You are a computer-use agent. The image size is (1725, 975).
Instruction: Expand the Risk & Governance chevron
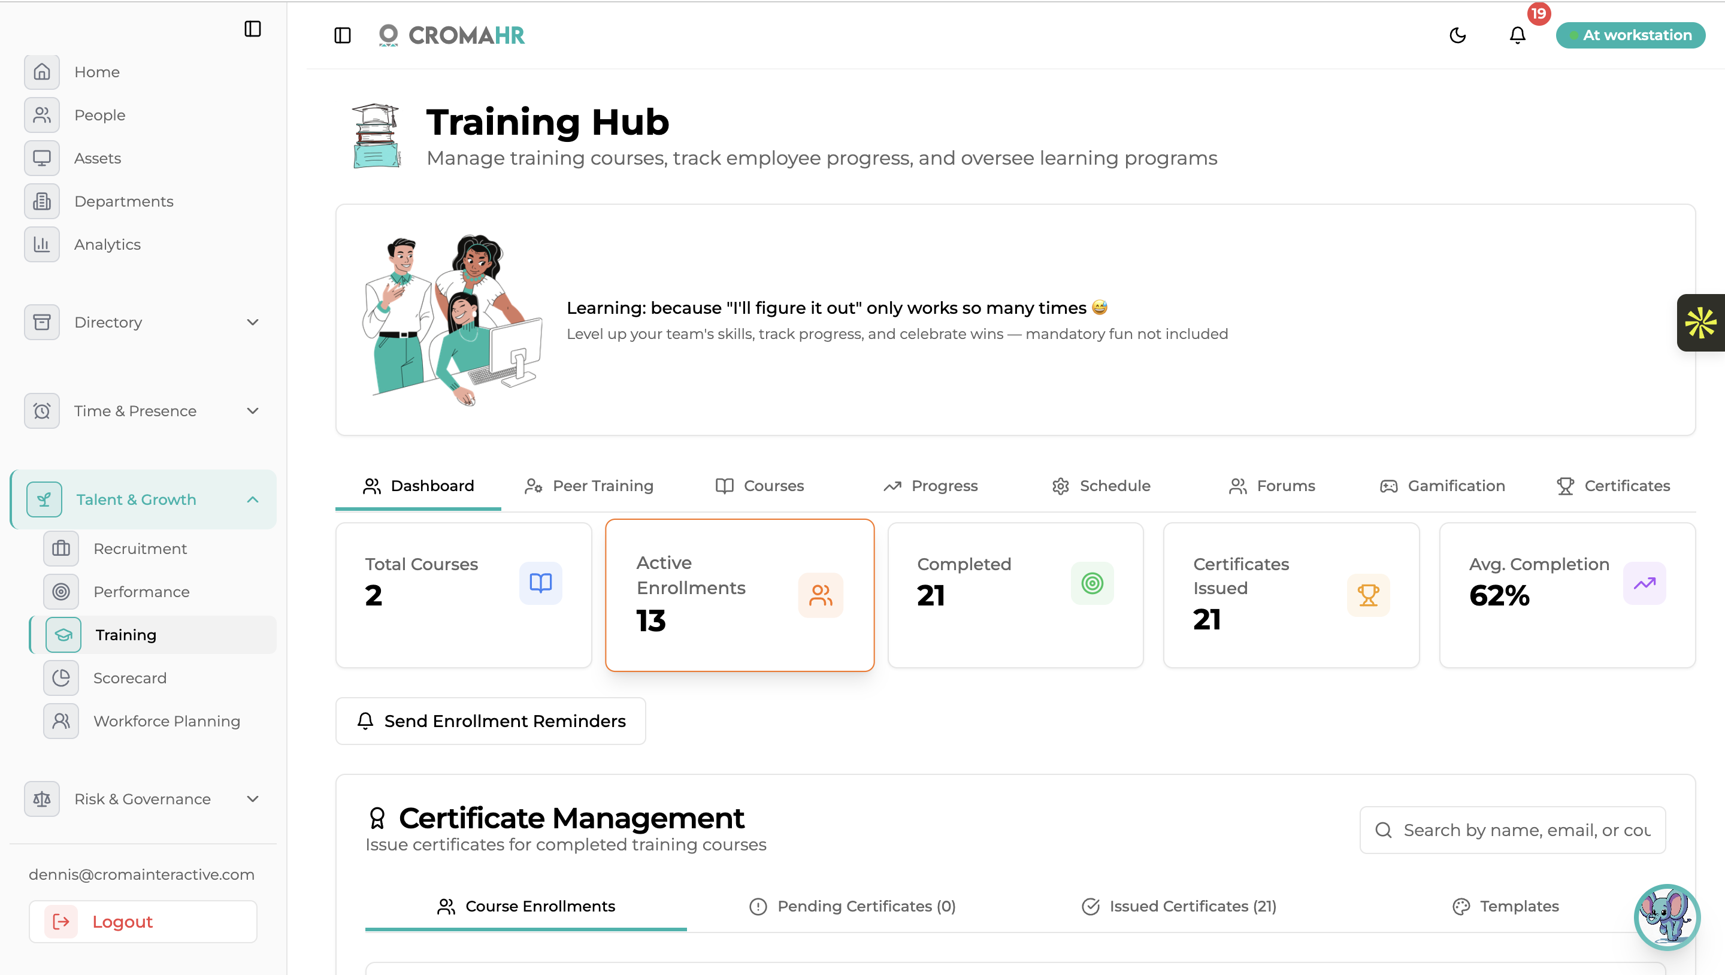[x=252, y=799]
